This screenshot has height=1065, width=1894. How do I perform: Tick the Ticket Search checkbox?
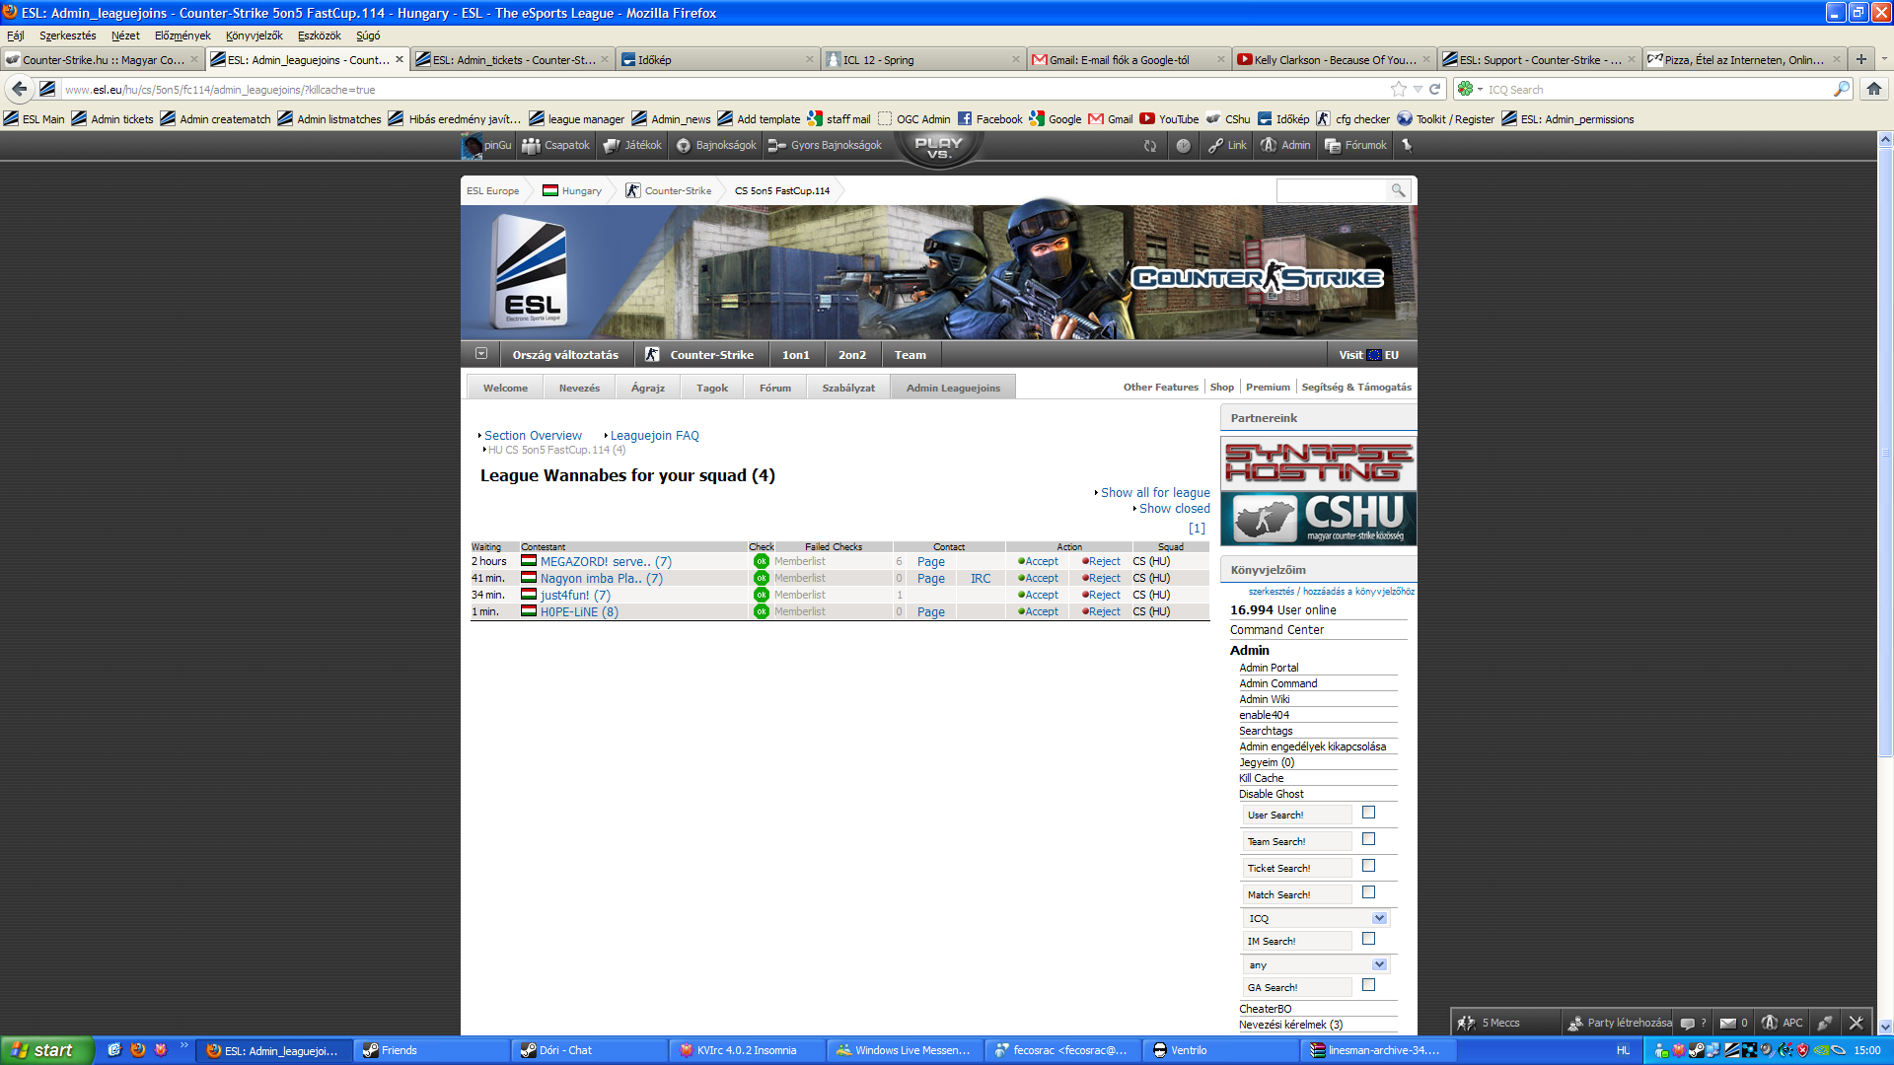1368,866
